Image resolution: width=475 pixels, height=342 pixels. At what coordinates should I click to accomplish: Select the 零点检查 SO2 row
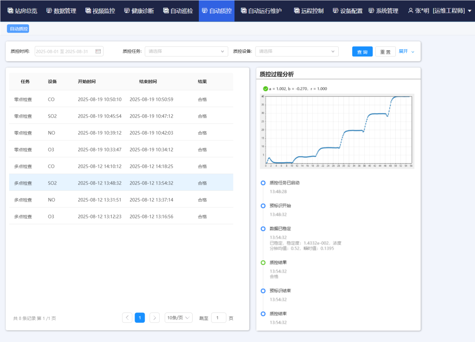(x=121, y=116)
